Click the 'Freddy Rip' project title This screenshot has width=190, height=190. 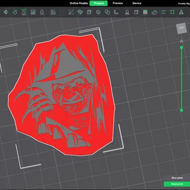coord(184,3)
